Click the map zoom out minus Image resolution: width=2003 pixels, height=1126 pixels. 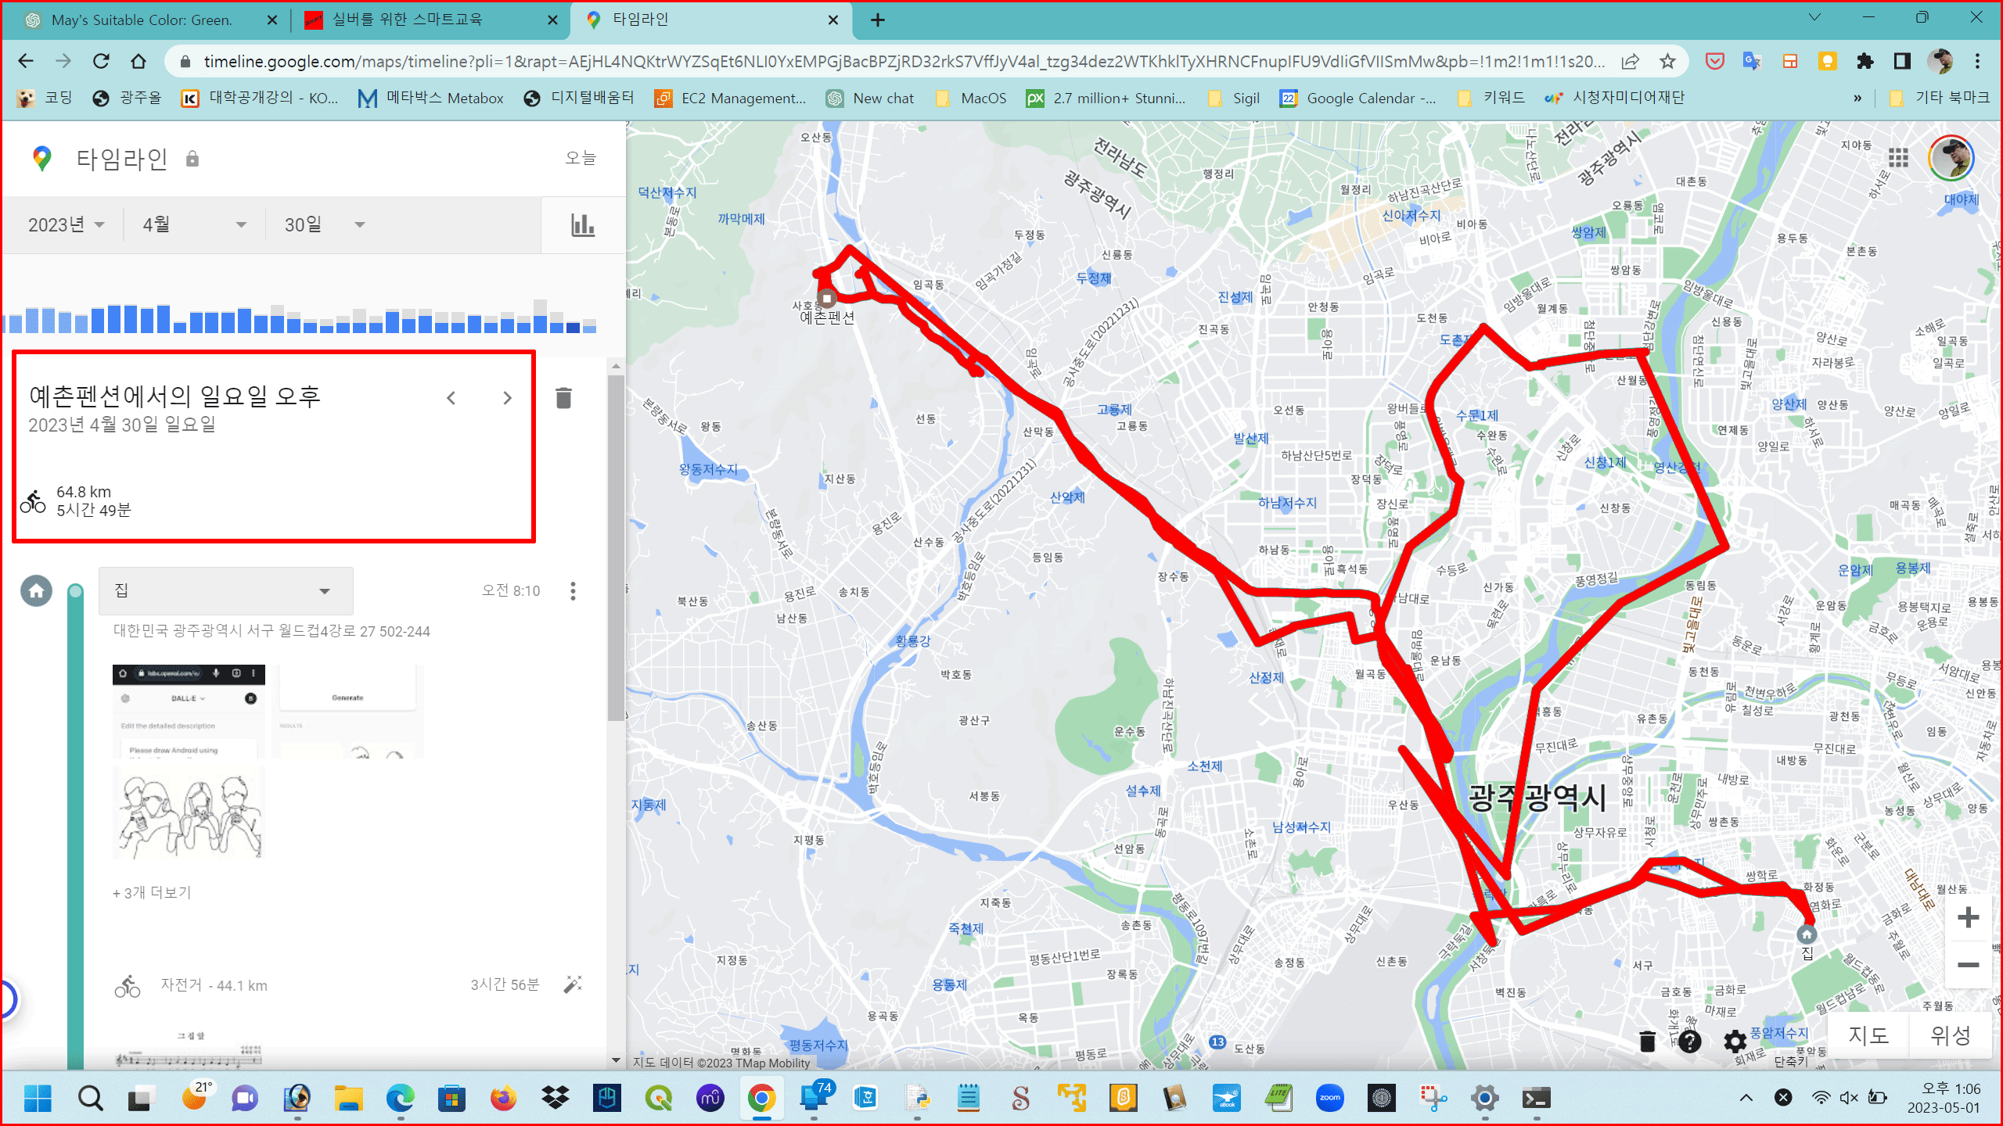point(1968,965)
